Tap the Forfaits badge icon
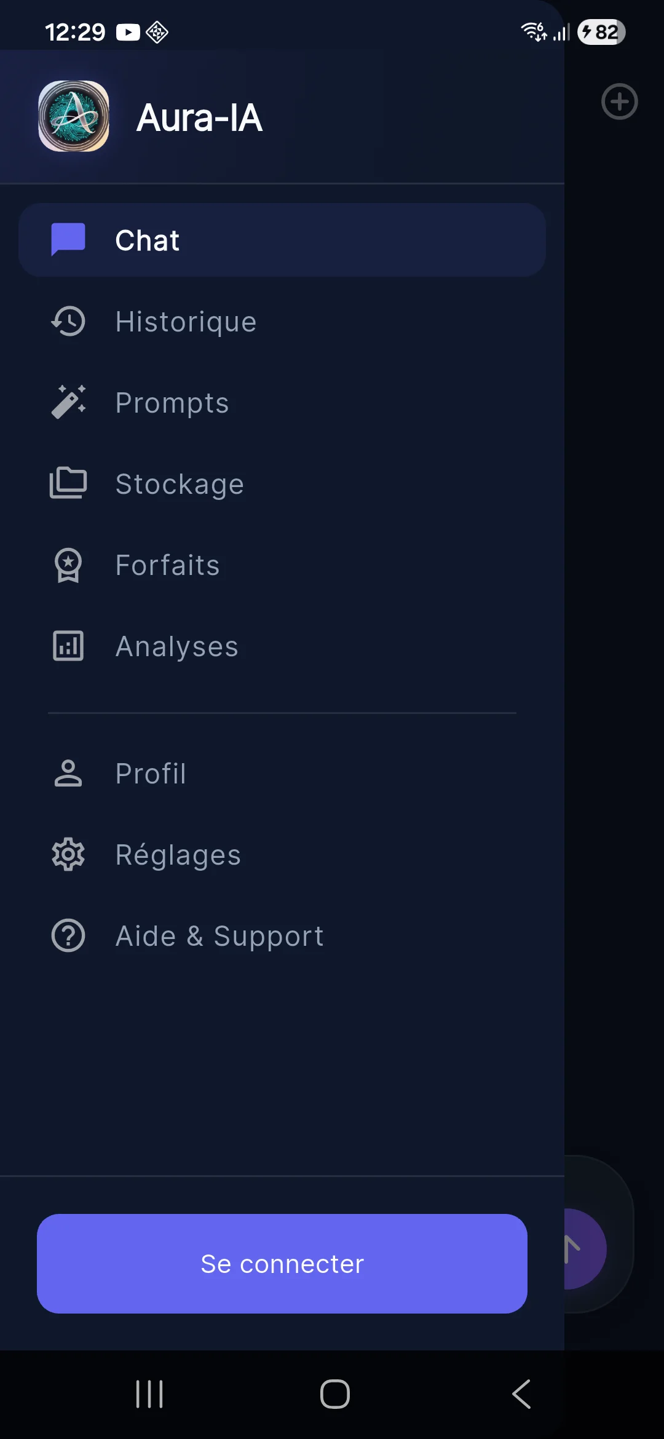The image size is (664, 1439). click(x=68, y=565)
